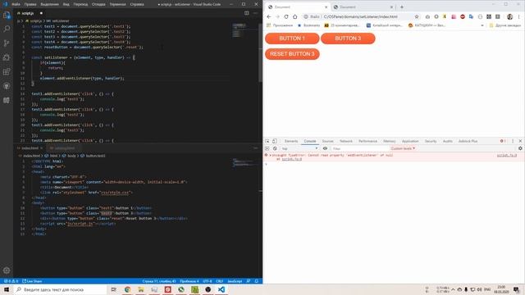The height and width of the screenshot is (295, 525).
Task: Open Chrome from the Windows taskbar
Action: (x=128, y=289)
